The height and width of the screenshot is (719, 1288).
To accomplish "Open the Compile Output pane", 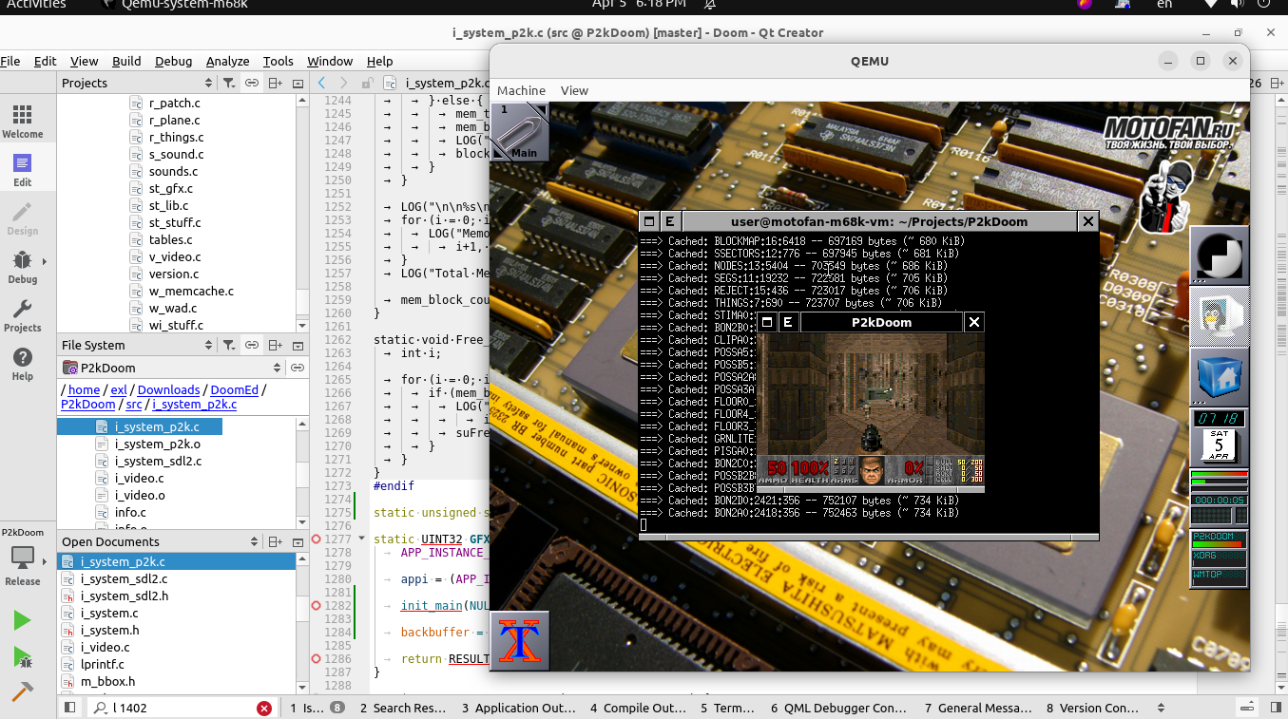I will [x=638, y=708].
